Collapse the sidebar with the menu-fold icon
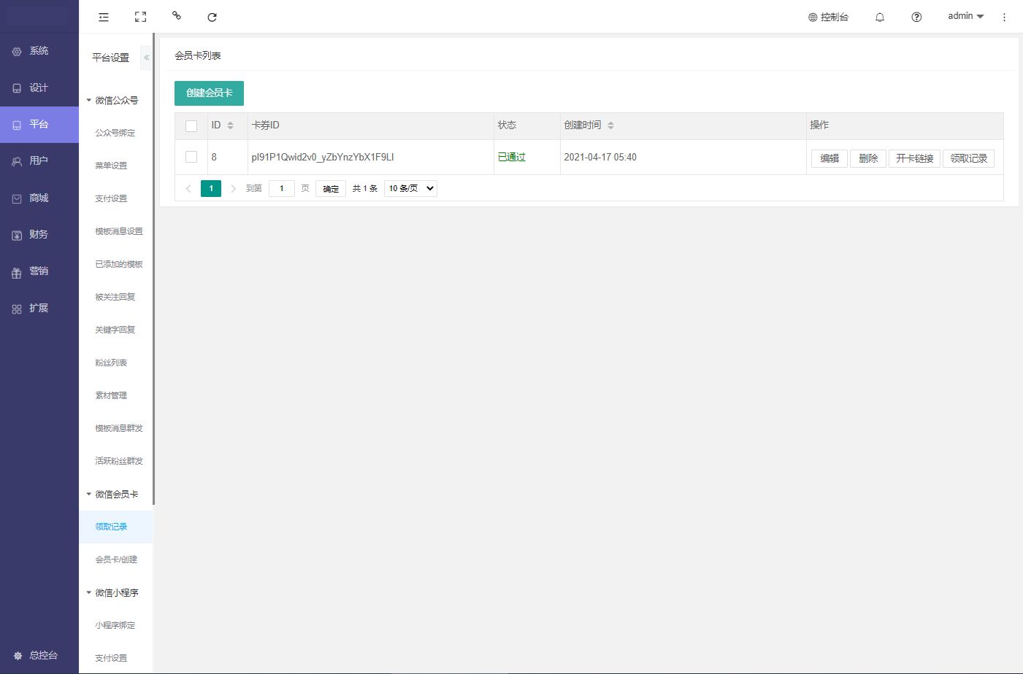The height and width of the screenshot is (674, 1023). [104, 17]
